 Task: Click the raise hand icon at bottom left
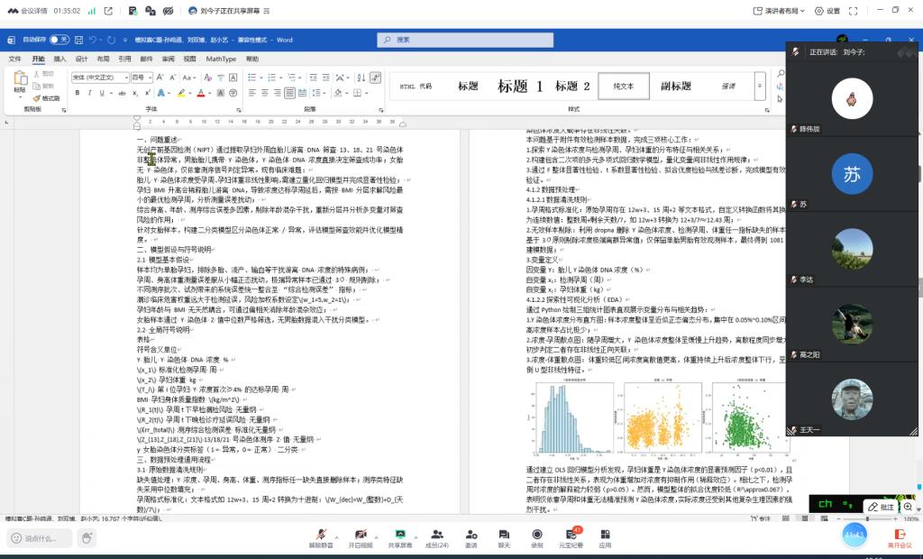(87, 537)
